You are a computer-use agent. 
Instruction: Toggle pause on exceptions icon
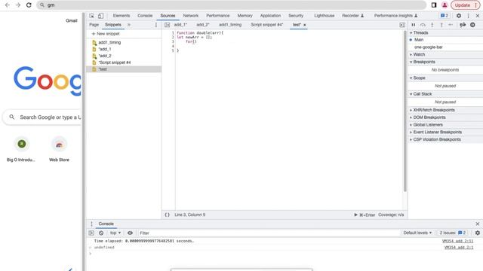tap(472, 25)
